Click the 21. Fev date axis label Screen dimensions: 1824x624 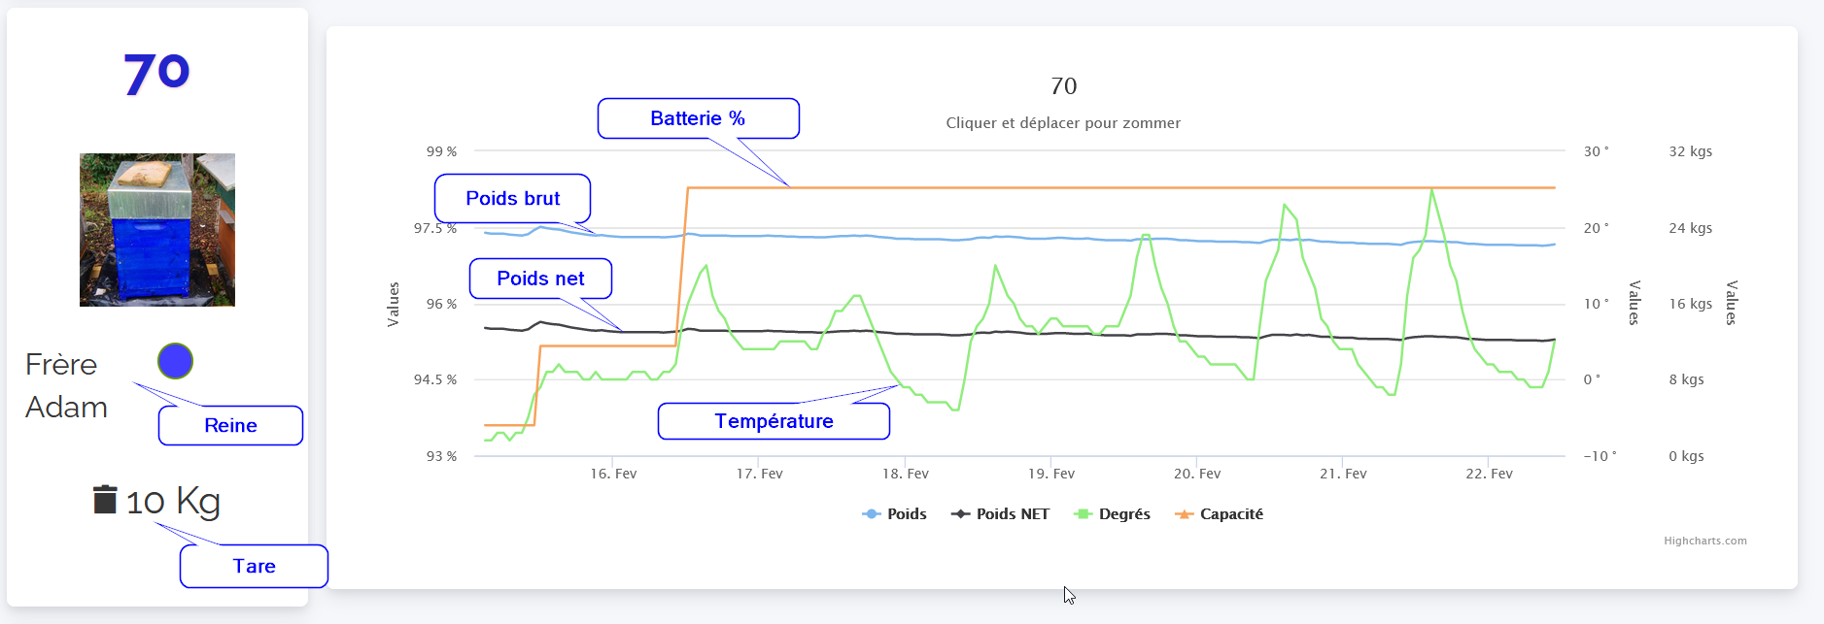[1343, 474]
